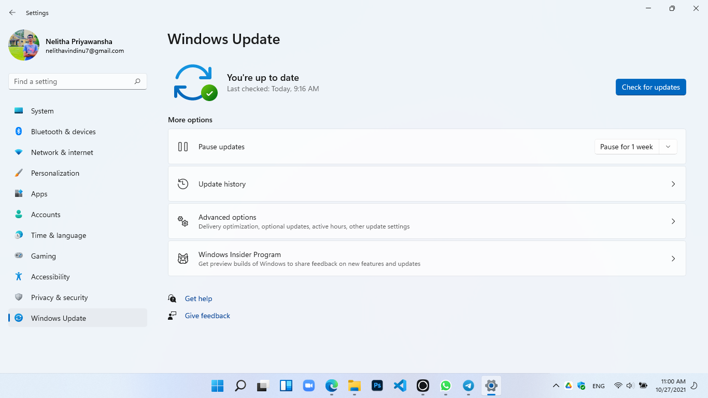
Task: Open Personalization settings
Action: (x=78, y=173)
